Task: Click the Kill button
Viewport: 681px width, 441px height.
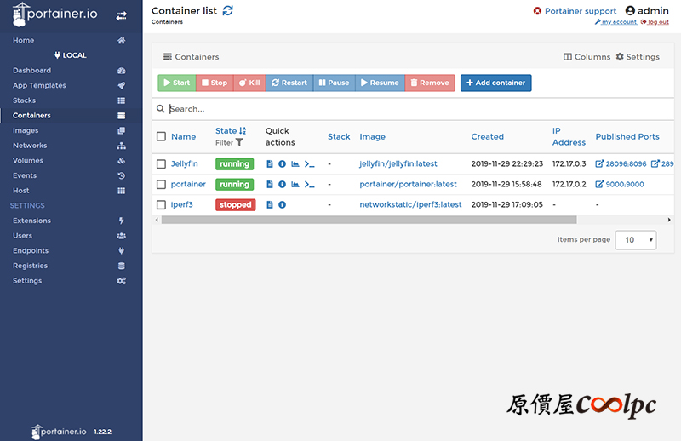Action: point(249,83)
